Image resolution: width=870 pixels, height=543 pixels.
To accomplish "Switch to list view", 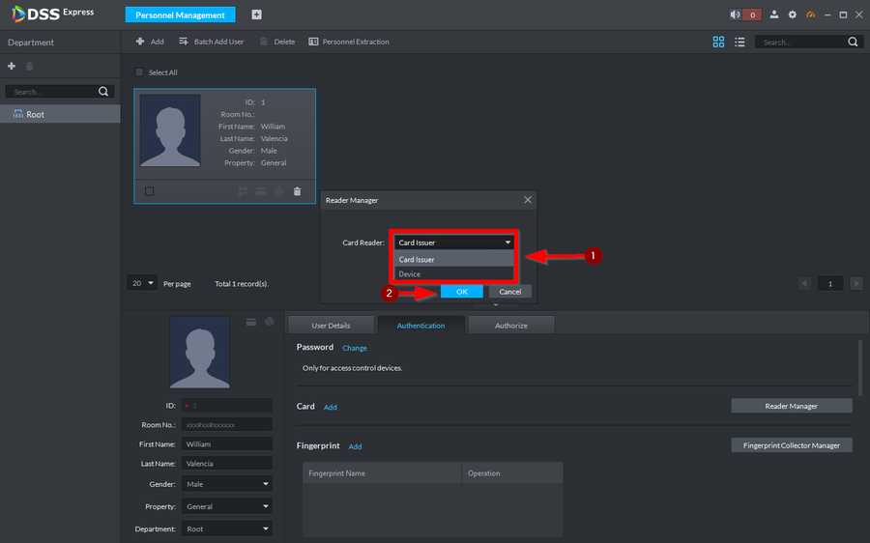I will [x=739, y=43].
